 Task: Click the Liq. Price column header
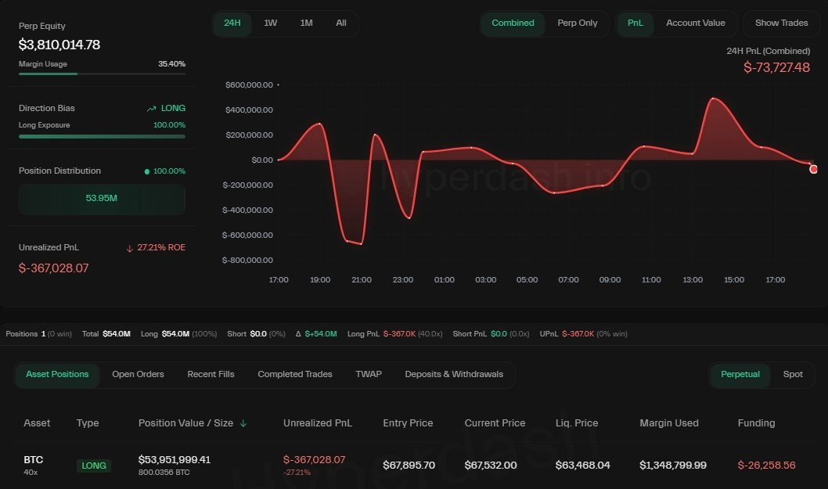tap(577, 423)
